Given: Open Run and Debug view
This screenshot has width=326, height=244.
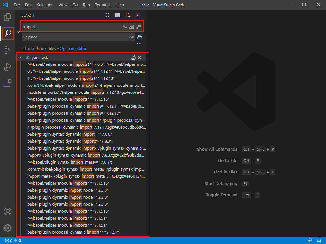Looking at the screenshot, I should (8, 67).
